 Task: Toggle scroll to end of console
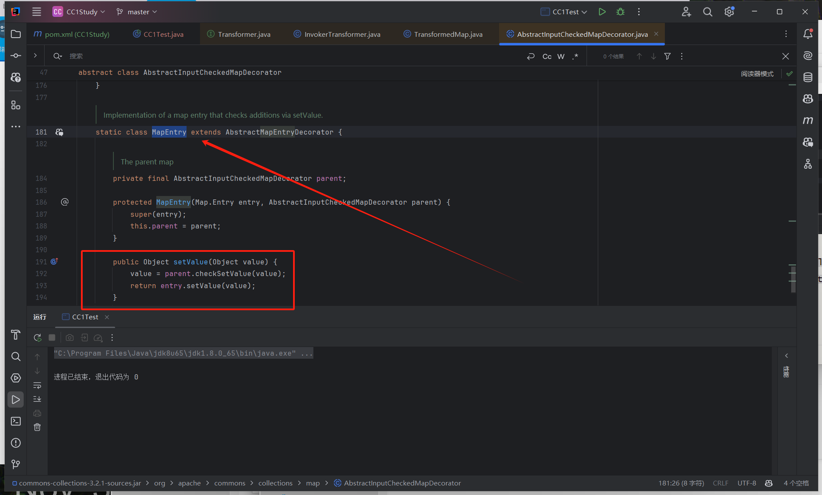tap(37, 399)
